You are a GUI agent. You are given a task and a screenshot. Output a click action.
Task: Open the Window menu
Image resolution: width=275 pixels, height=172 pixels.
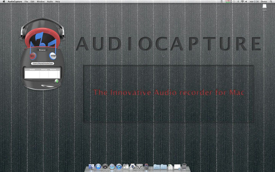click(x=41, y=1)
